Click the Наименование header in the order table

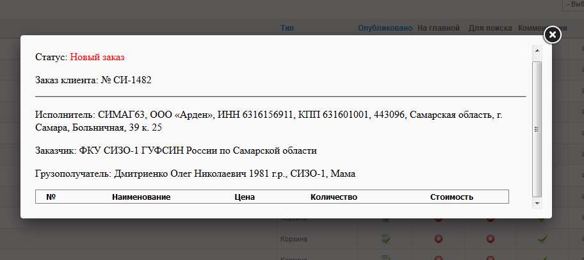pos(141,197)
